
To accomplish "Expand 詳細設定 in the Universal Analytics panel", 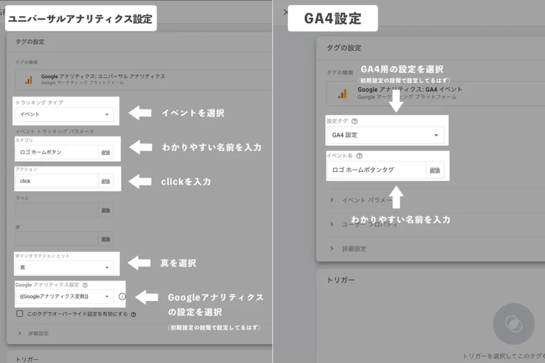I will pyautogui.click(x=34, y=333).
